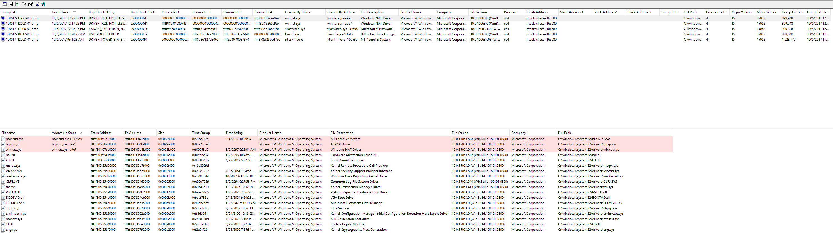Click the path C:\windows\system32\hal.dll
Image resolution: width=833 pixels, height=233 pixels.
[580, 155]
